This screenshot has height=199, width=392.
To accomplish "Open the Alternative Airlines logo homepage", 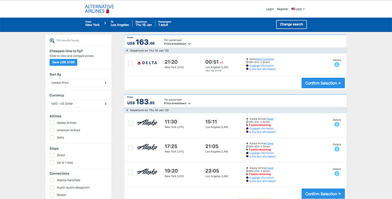I will coord(99,9).
